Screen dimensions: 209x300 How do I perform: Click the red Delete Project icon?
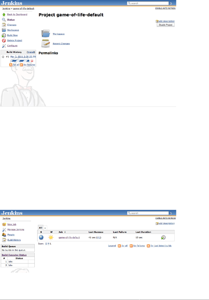(4, 41)
